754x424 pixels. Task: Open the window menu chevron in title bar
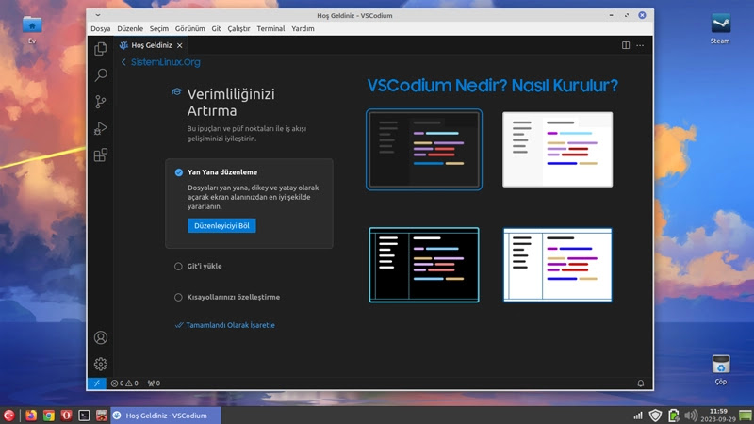(98, 15)
